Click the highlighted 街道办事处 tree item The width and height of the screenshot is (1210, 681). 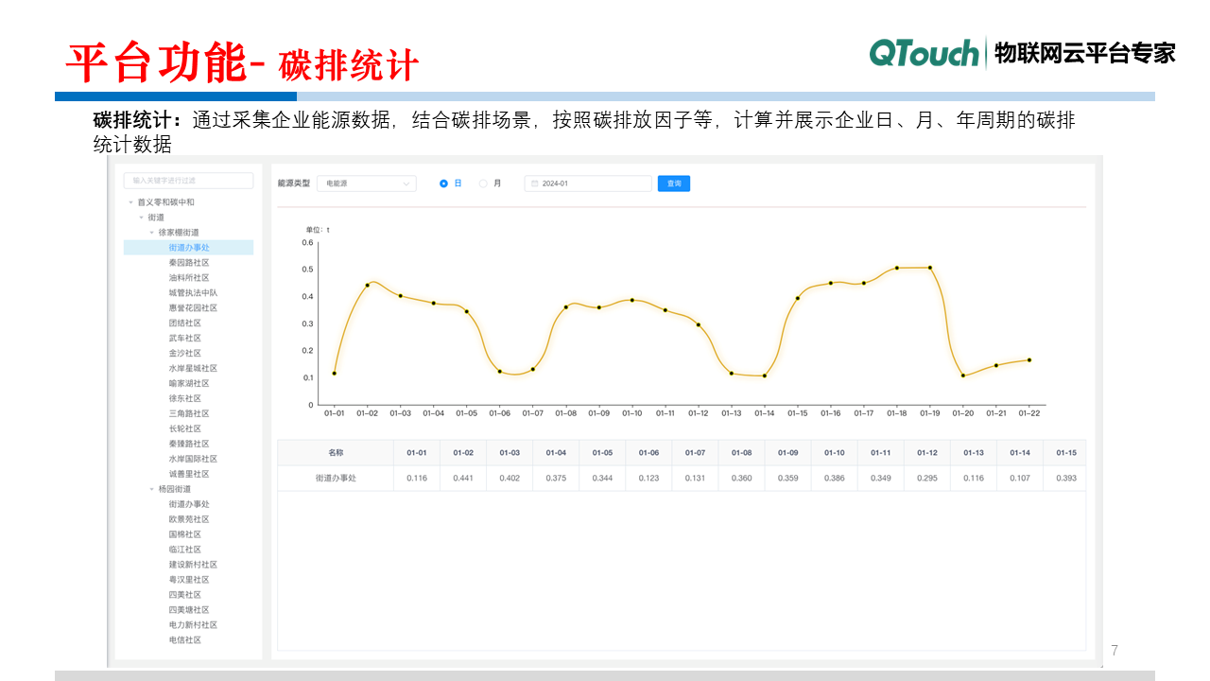(188, 247)
